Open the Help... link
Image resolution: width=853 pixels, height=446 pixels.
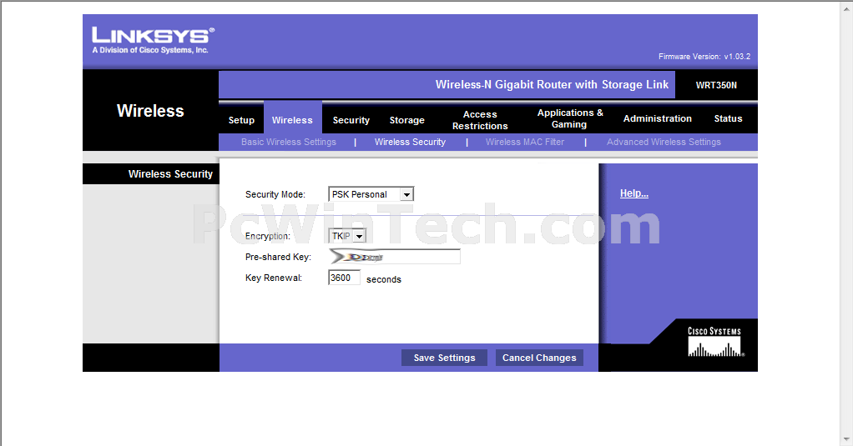tap(633, 193)
